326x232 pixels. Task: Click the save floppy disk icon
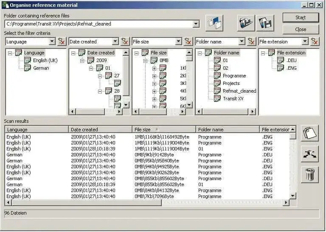tap(265, 23)
